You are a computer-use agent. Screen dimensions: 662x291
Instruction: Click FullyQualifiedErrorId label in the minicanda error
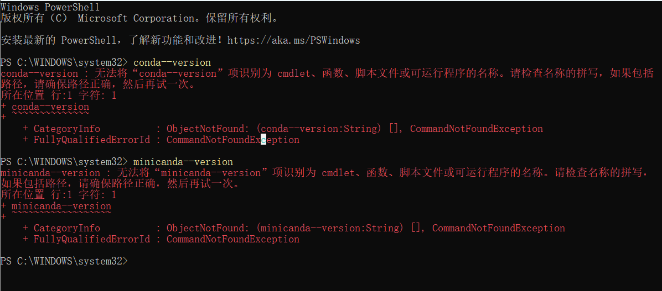click(x=91, y=239)
